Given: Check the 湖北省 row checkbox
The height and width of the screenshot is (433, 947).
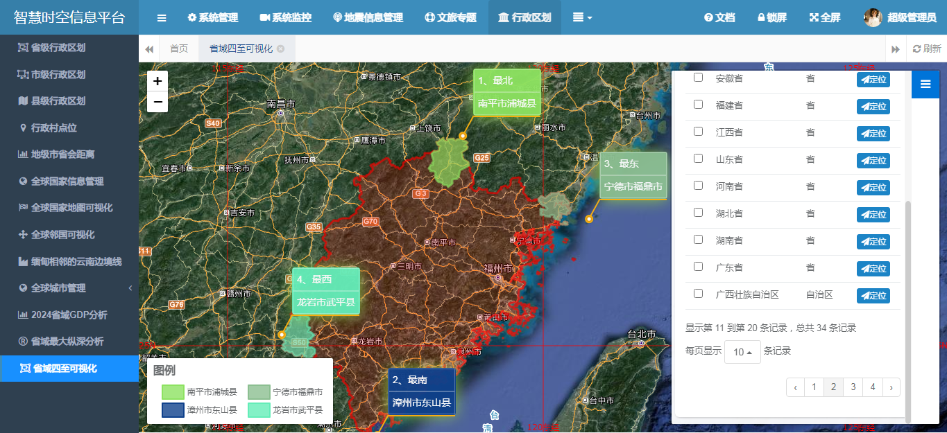Looking at the screenshot, I should 699,213.
